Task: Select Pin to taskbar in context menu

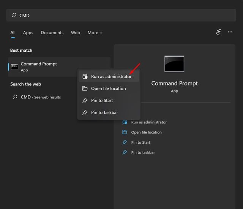Action: pos(104,112)
